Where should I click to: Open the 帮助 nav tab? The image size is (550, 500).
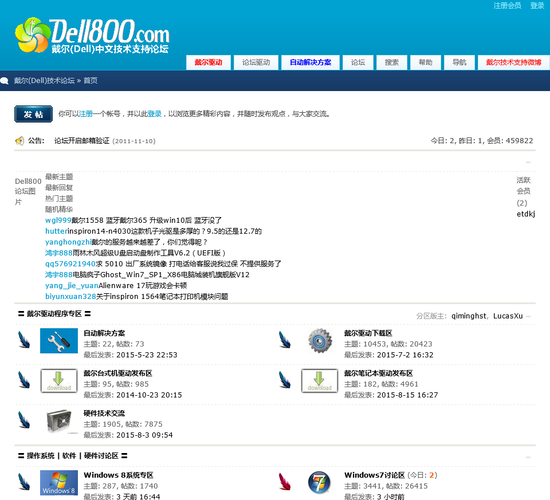[x=426, y=62]
